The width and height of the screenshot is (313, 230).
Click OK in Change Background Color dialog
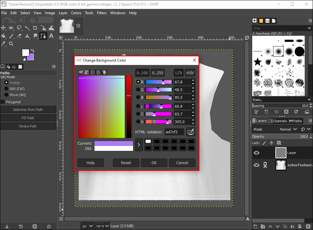pyautogui.click(x=154, y=163)
